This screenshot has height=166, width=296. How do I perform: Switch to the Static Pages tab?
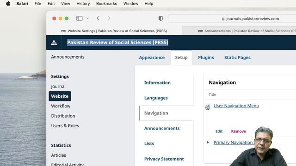pyautogui.click(x=237, y=57)
